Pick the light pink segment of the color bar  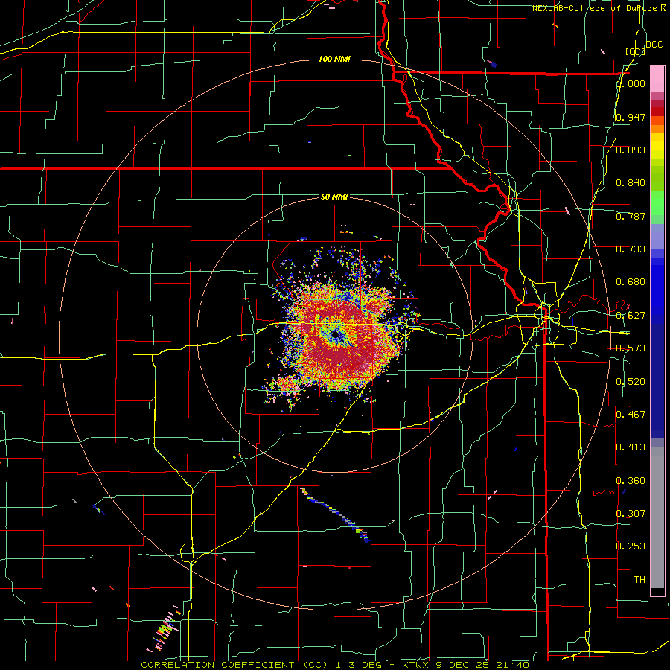pos(657,80)
